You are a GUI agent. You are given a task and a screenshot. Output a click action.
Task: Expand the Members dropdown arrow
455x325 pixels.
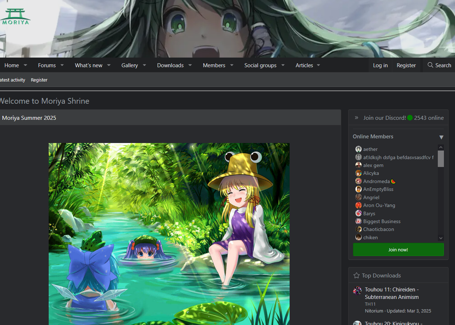coord(232,65)
